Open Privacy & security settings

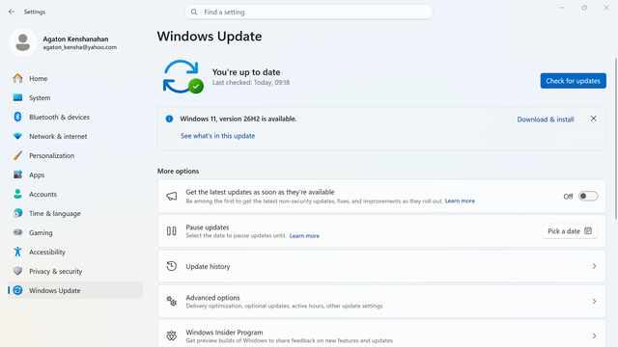pyautogui.click(x=75, y=271)
